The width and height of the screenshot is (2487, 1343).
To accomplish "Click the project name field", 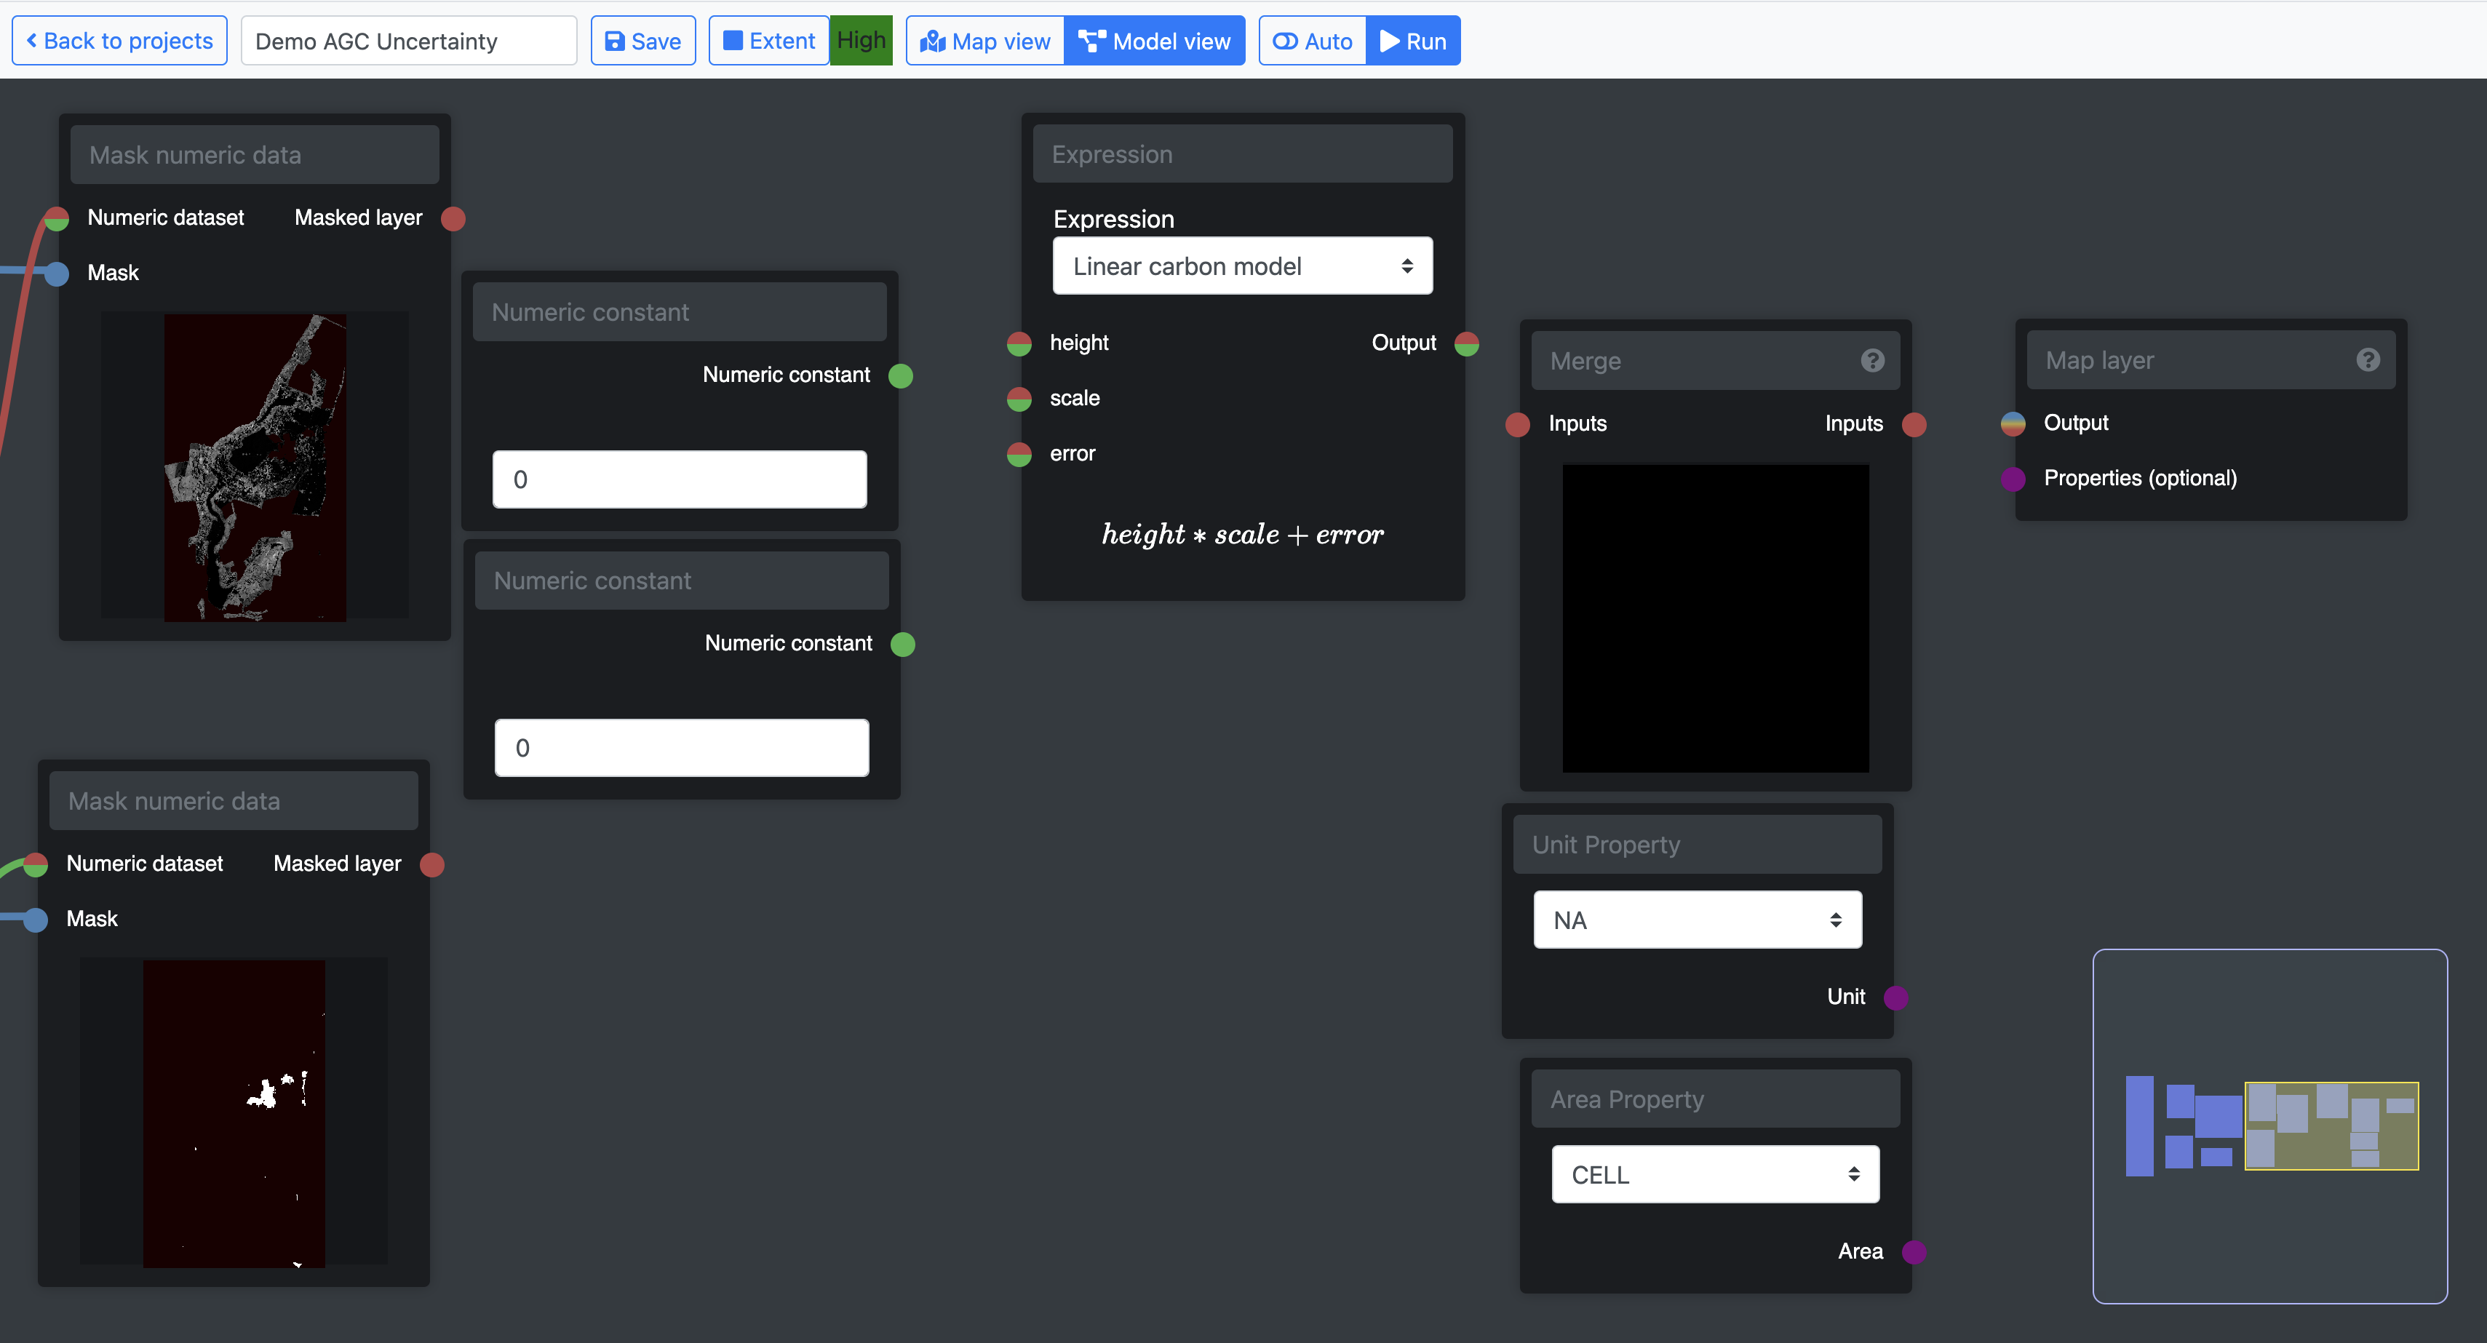I will [408, 41].
